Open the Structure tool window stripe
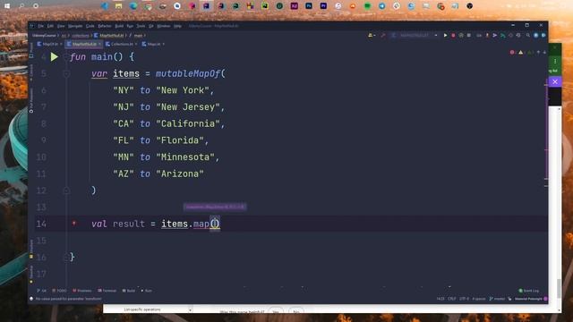573x322 pixels. [x=31, y=249]
